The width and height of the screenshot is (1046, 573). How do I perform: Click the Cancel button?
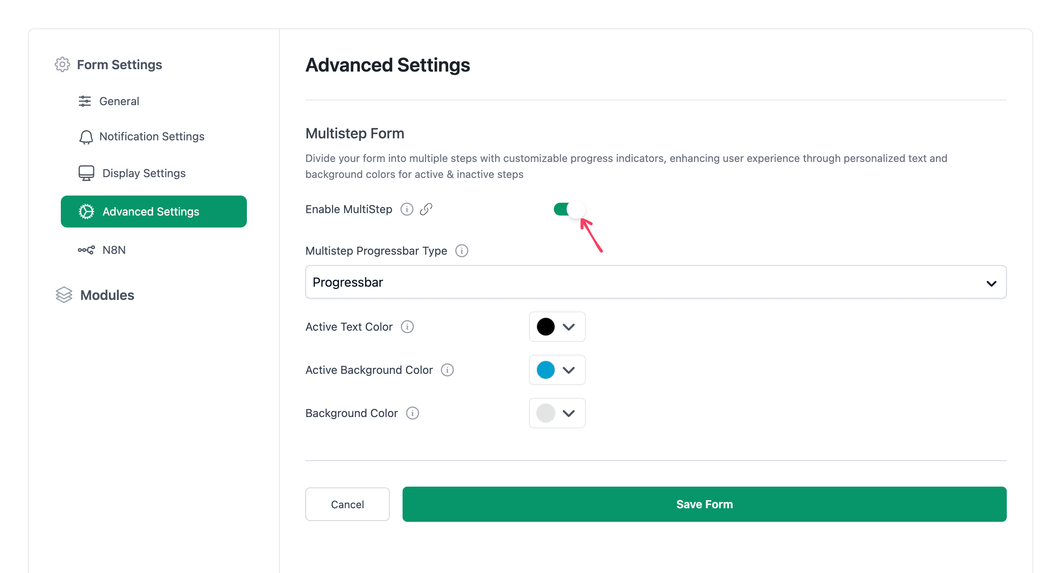tap(347, 504)
